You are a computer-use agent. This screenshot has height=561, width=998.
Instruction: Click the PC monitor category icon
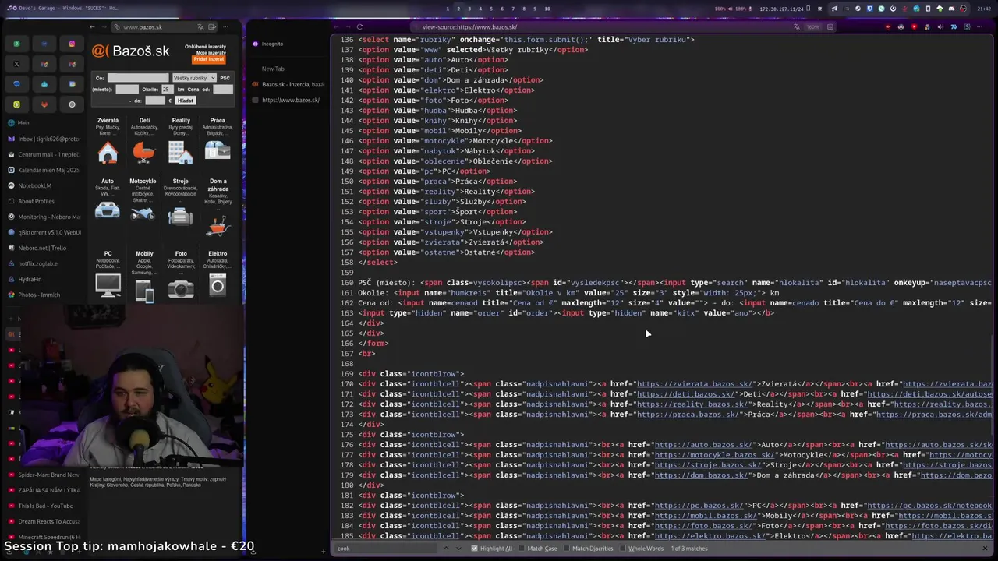pos(108,286)
